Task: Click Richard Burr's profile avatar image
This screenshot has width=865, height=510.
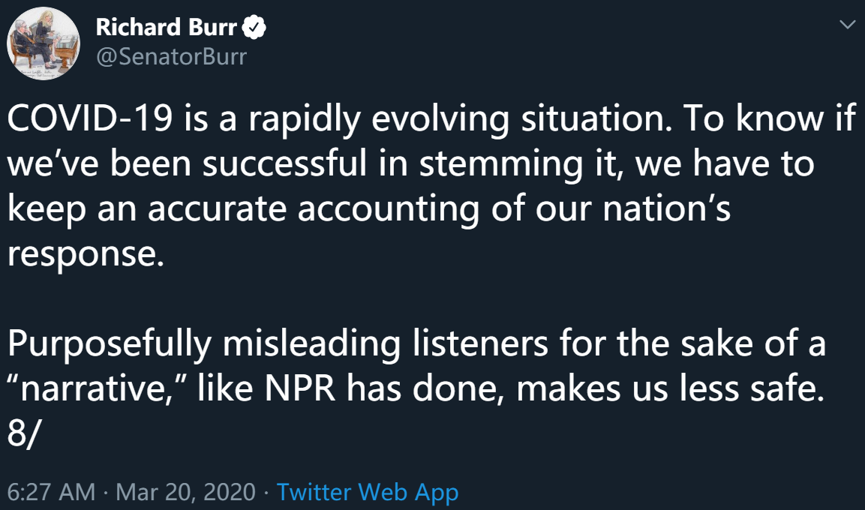Action: 45,43
